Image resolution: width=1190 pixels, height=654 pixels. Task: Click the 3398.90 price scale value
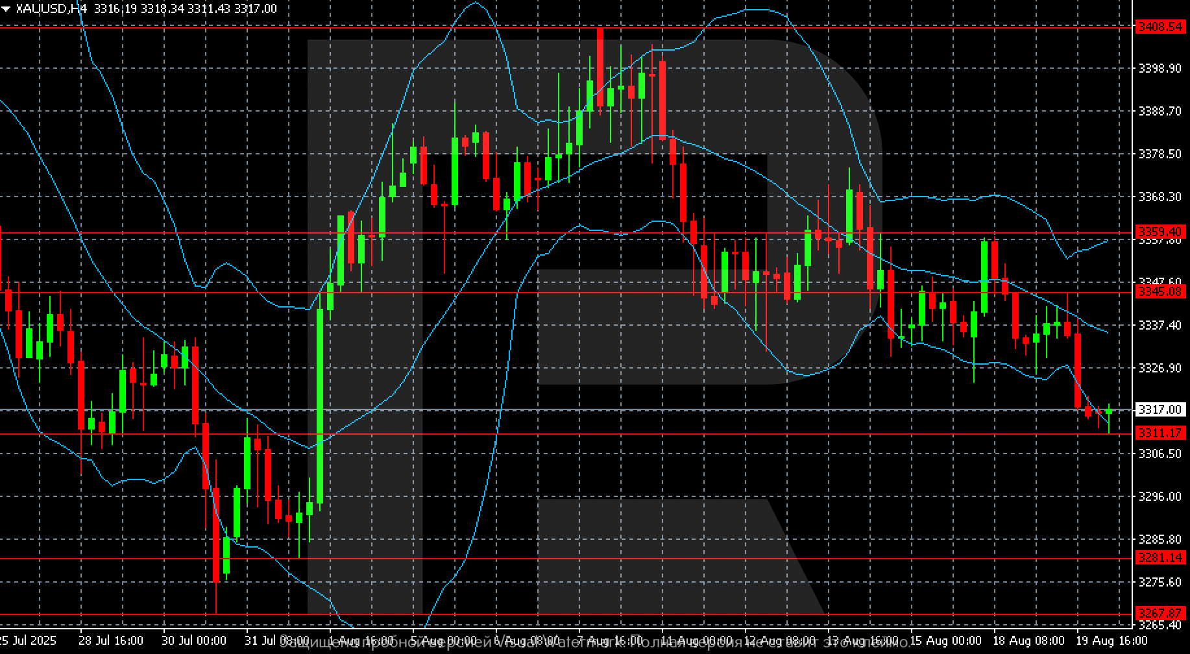pyautogui.click(x=1160, y=68)
